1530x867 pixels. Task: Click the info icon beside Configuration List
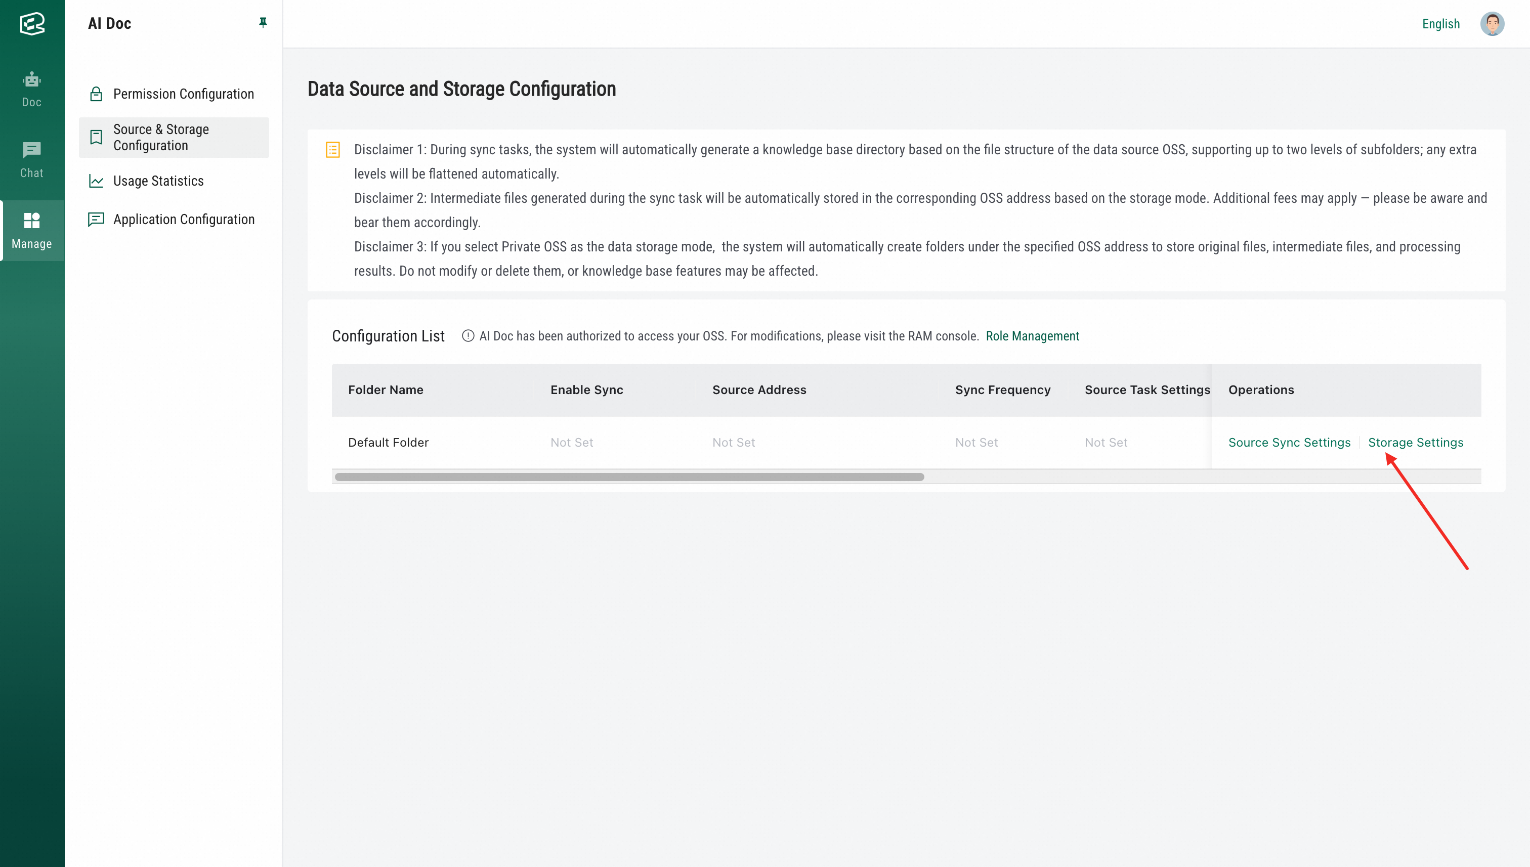point(468,336)
